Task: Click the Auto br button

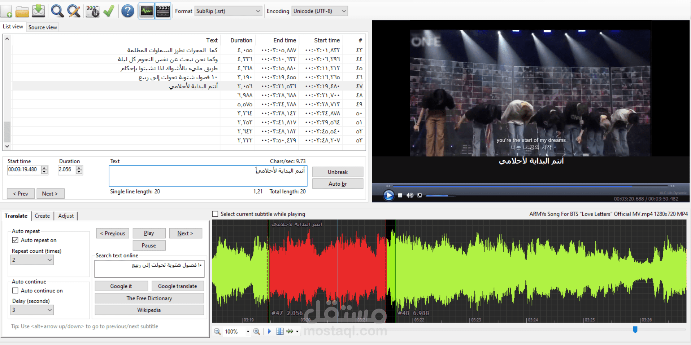Action: [x=338, y=184]
